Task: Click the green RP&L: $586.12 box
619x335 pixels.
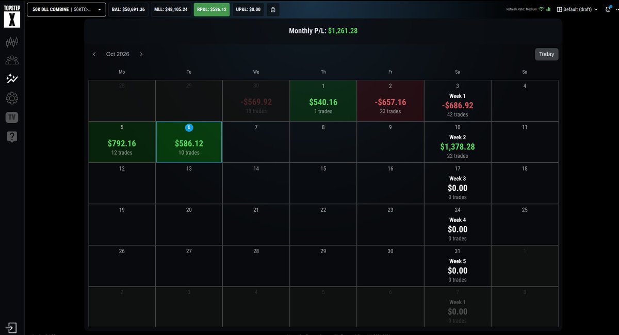Action: tap(211, 9)
